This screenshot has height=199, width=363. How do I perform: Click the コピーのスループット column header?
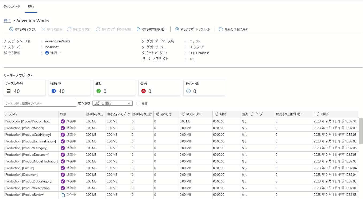pos(196,114)
